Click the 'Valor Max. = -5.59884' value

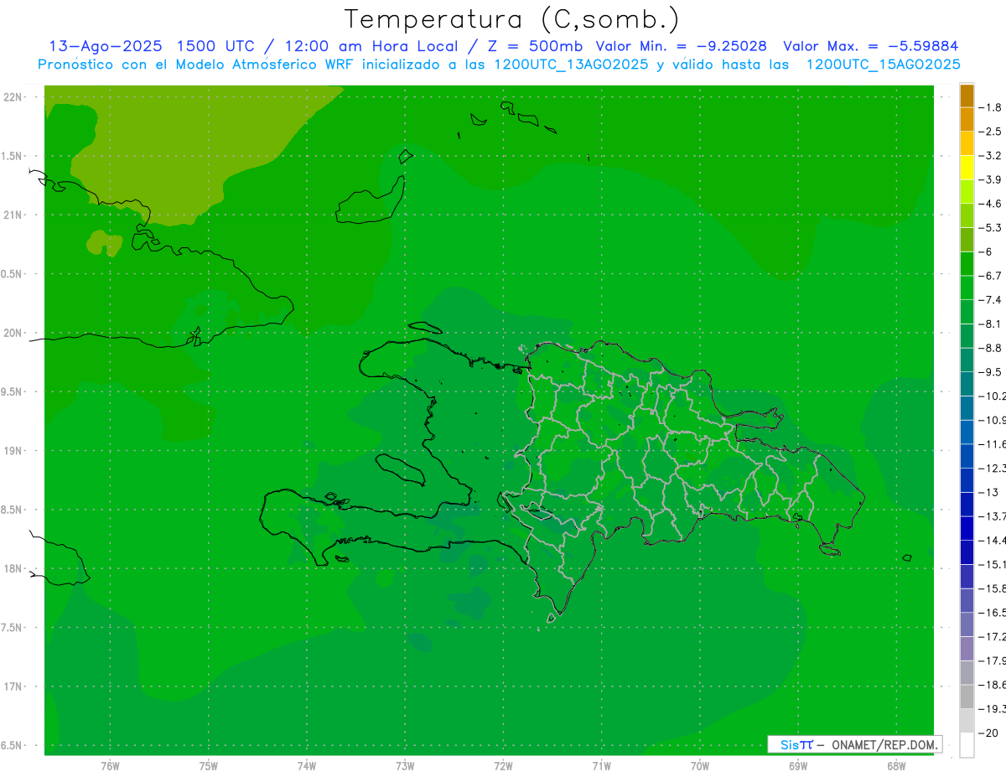pos(870,46)
